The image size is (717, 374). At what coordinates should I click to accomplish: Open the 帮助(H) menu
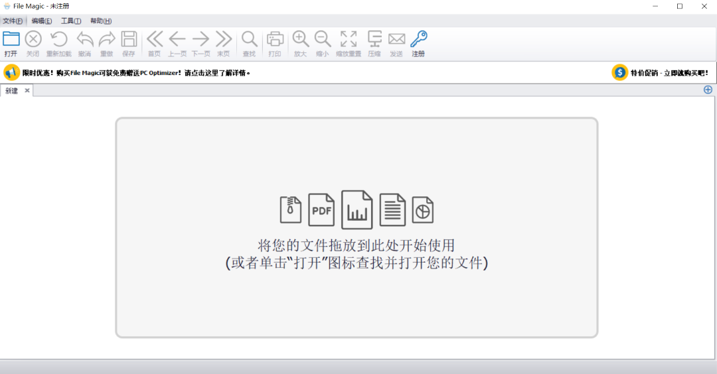click(x=101, y=21)
